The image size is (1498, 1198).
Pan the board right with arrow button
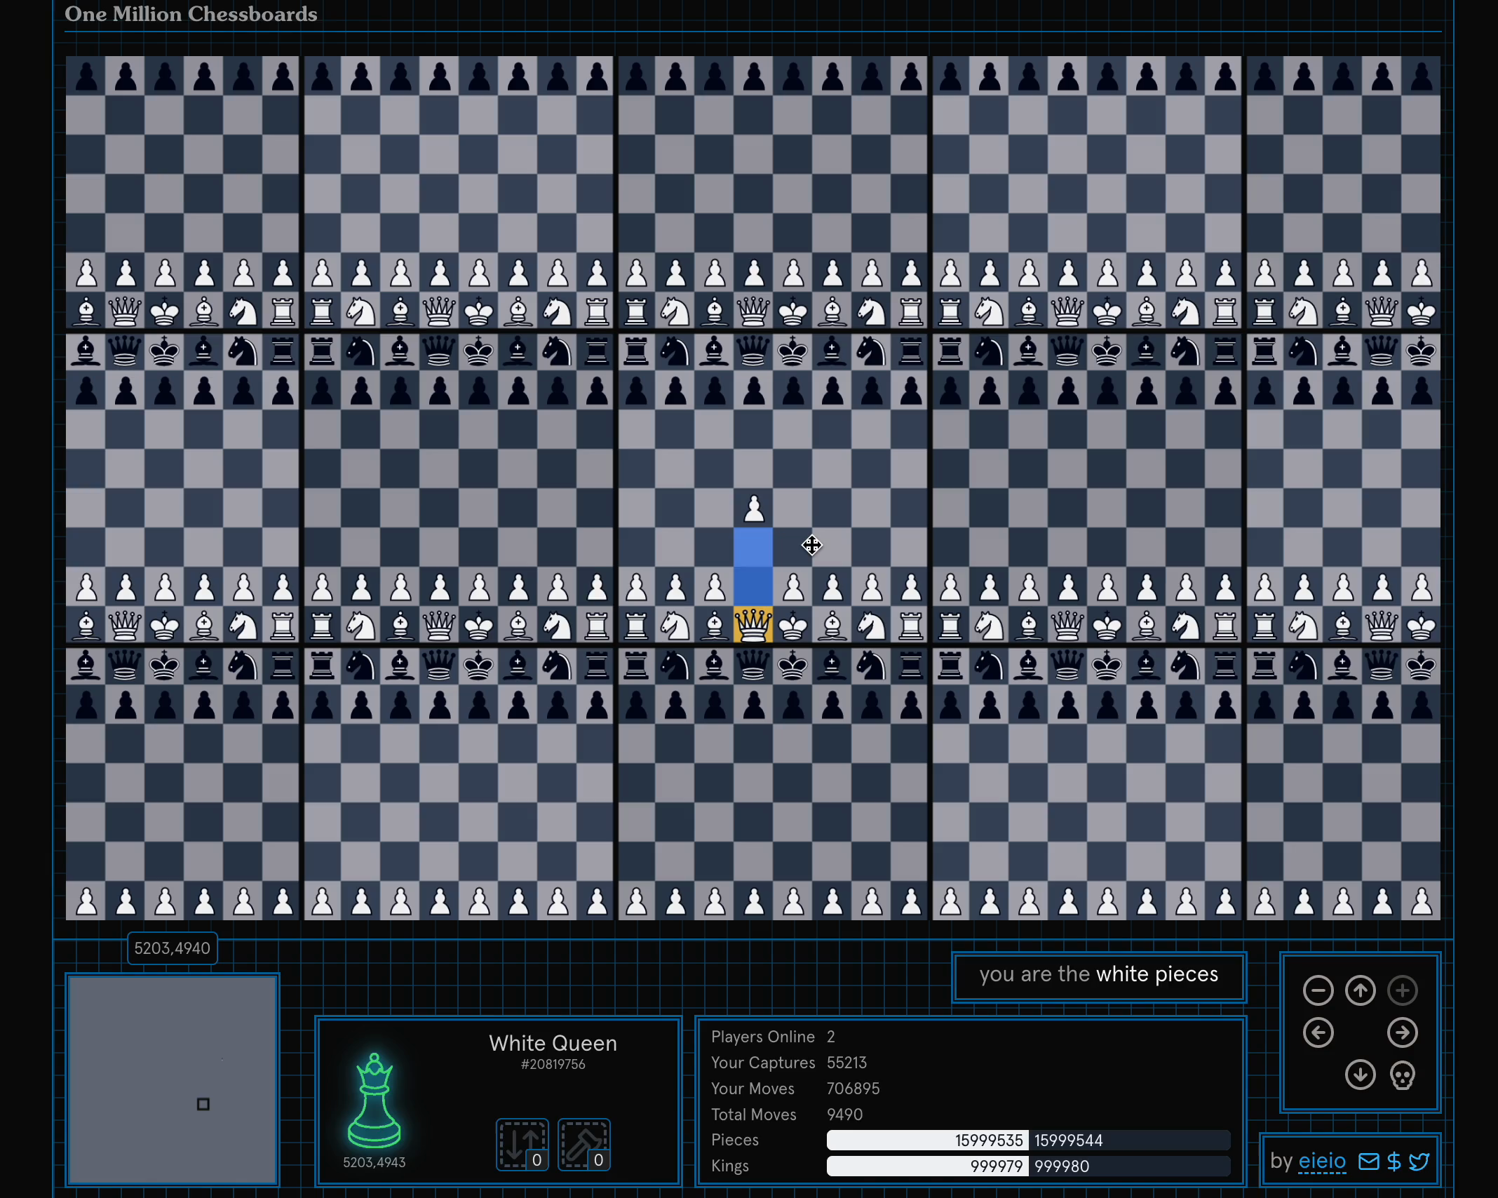(x=1402, y=1032)
